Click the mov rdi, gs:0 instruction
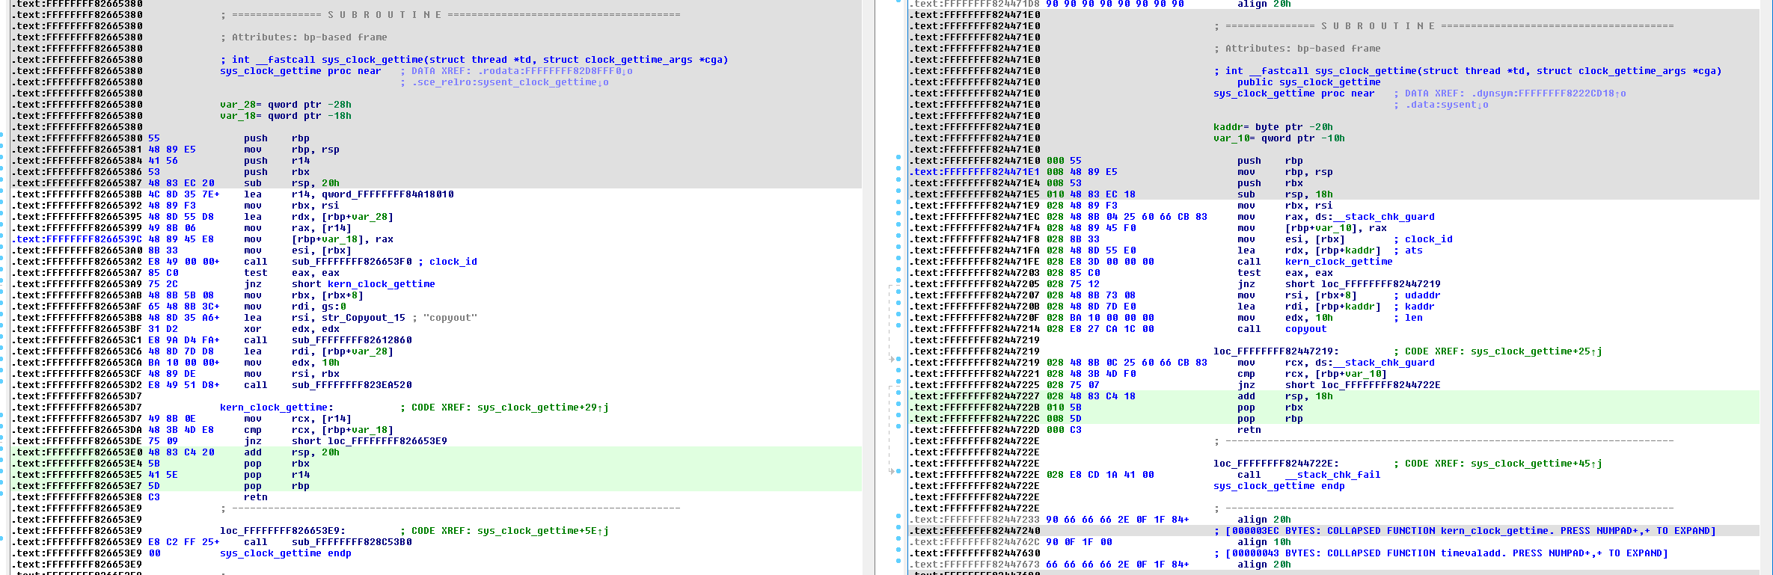 [294, 307]
